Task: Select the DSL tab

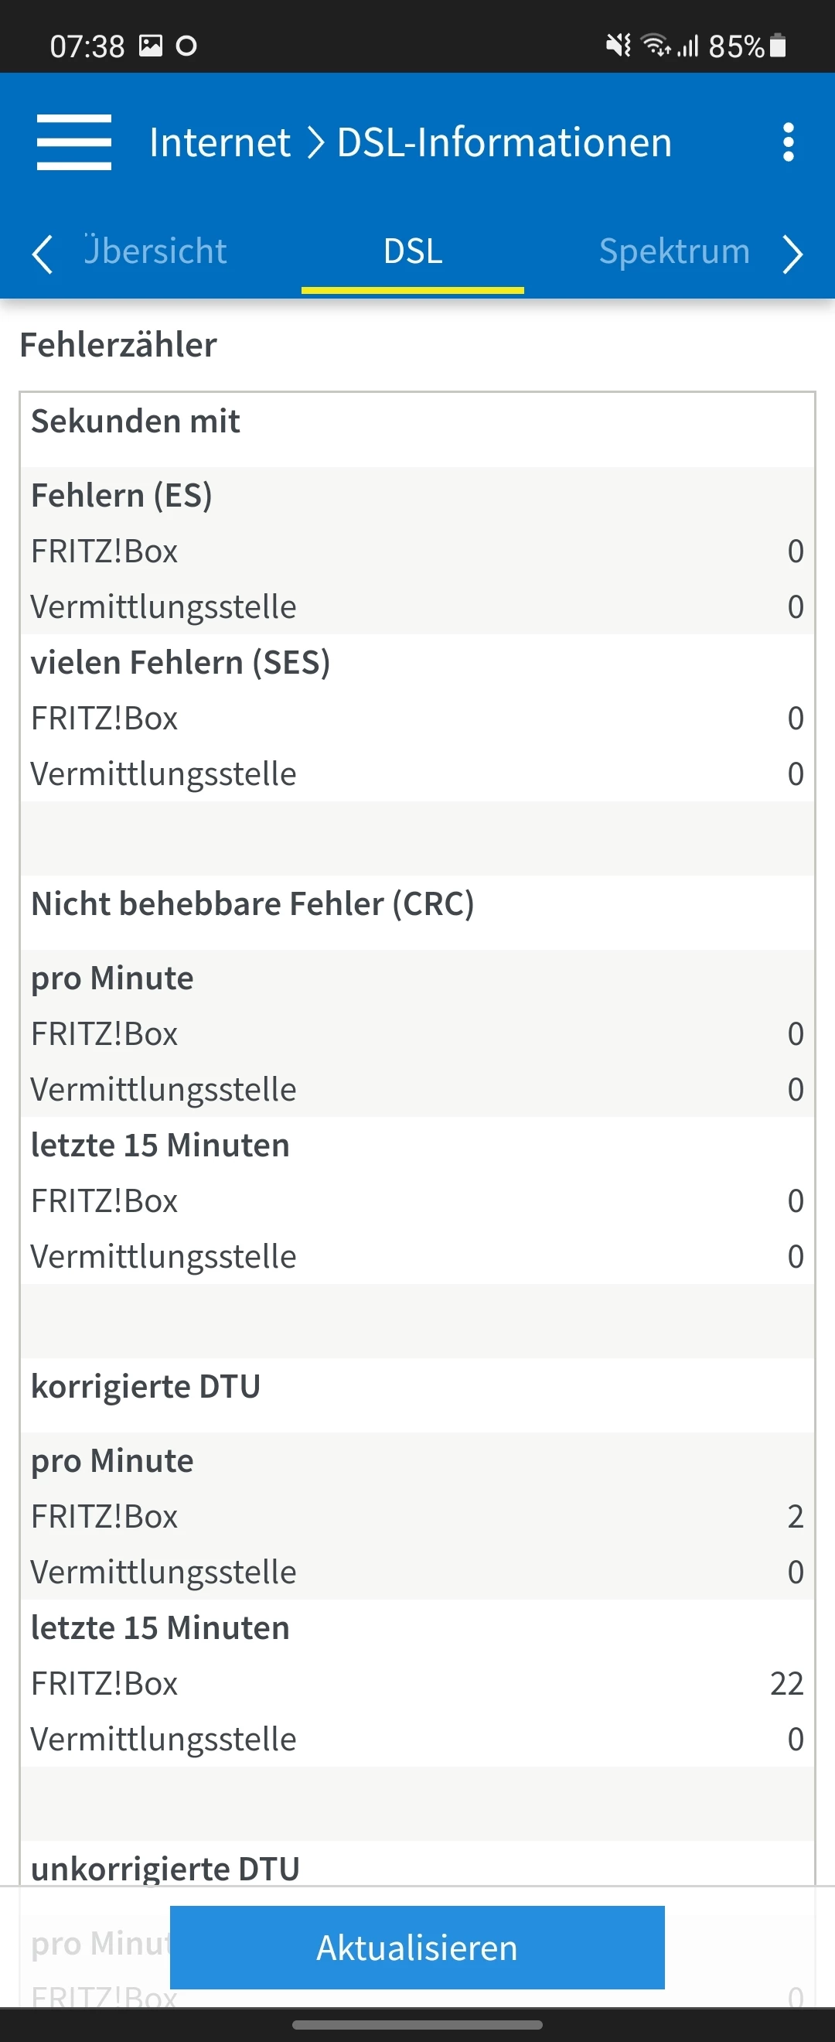Action: (413, 251)
